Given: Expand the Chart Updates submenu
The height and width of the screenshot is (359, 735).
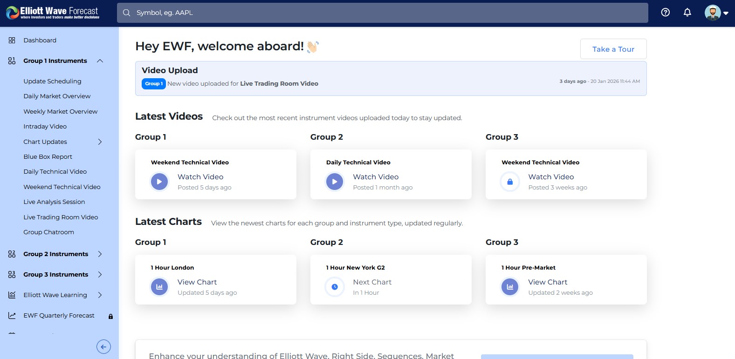Looking at the screenshot, I should (100, 142).
